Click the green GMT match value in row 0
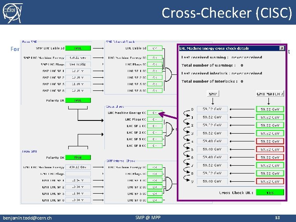The image size is (296, 222). click(x=270, y=109)
